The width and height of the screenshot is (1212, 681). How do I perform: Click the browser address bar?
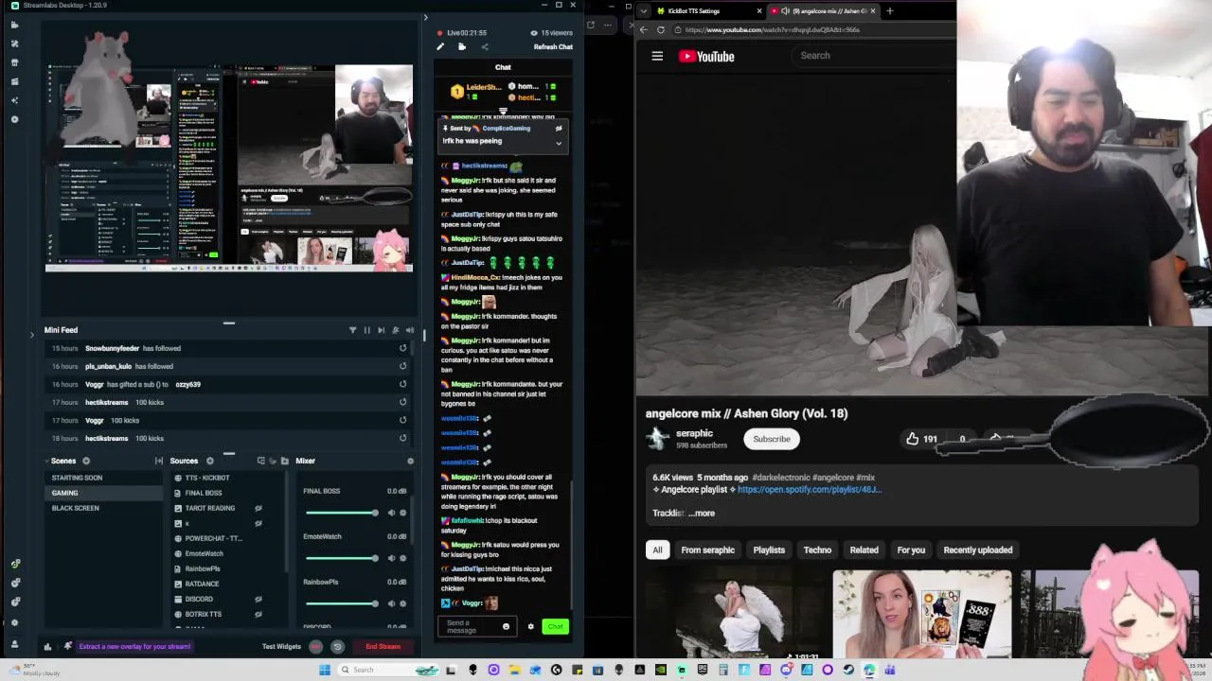(x=814, y=29)
